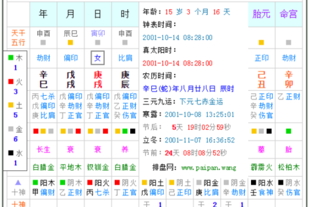Click 霹雳火 nayin cell
The image size is (310, 207).
(261, 167)
